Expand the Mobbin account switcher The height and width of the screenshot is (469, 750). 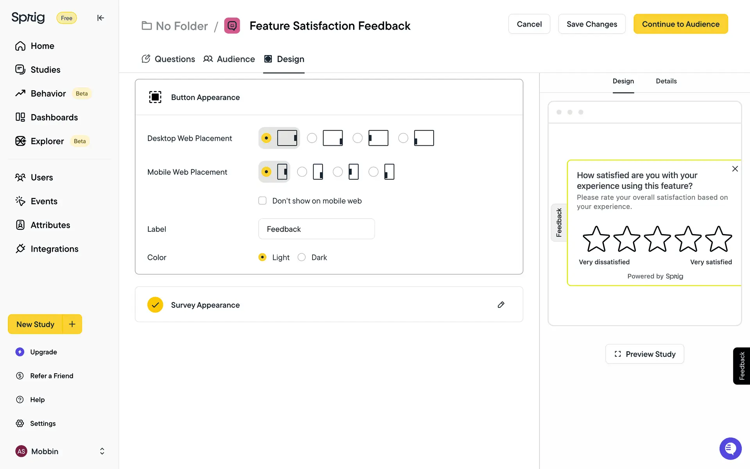click(x=102, y=451)
